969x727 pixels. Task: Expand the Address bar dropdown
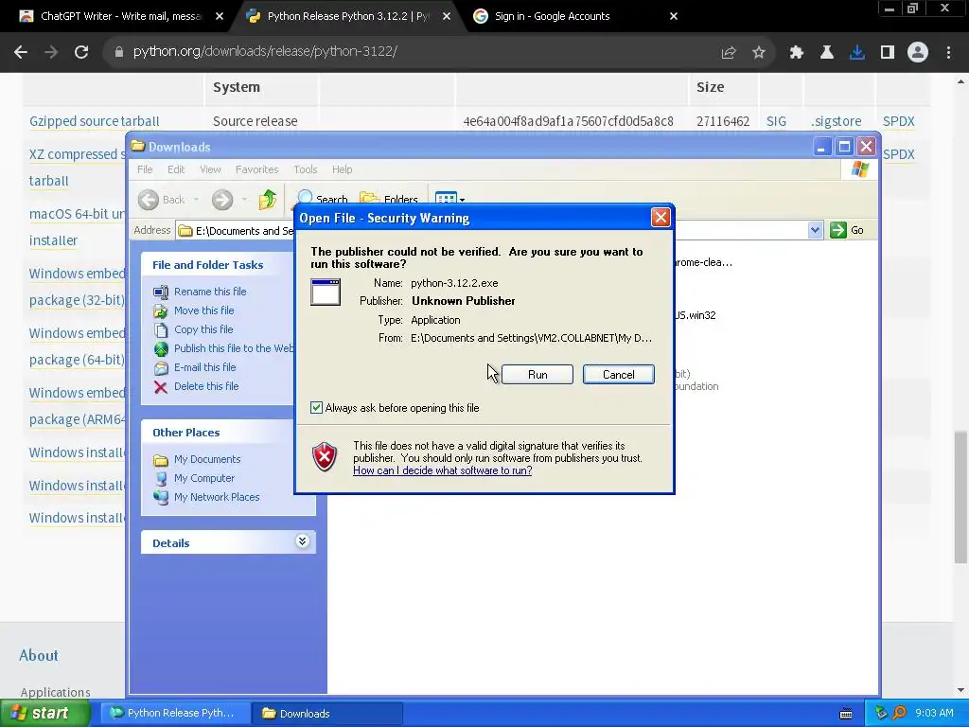point(815,230)
